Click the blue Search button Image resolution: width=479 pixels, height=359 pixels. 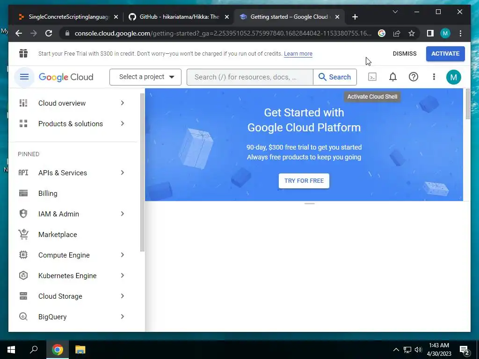(335, 77)
